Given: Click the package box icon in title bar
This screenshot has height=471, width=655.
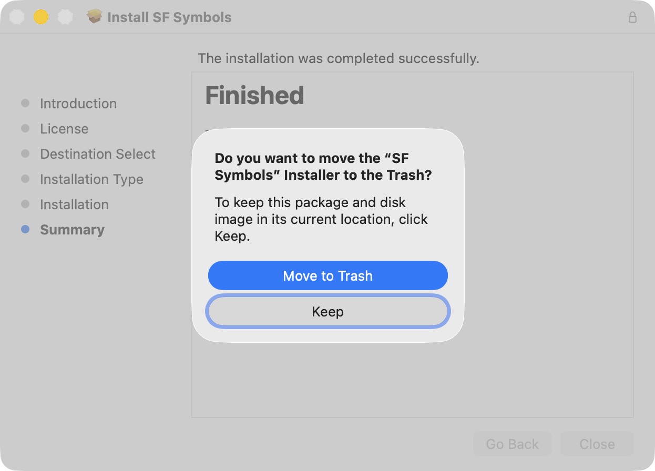Looking at the screenshot, I should click(95, 17).
